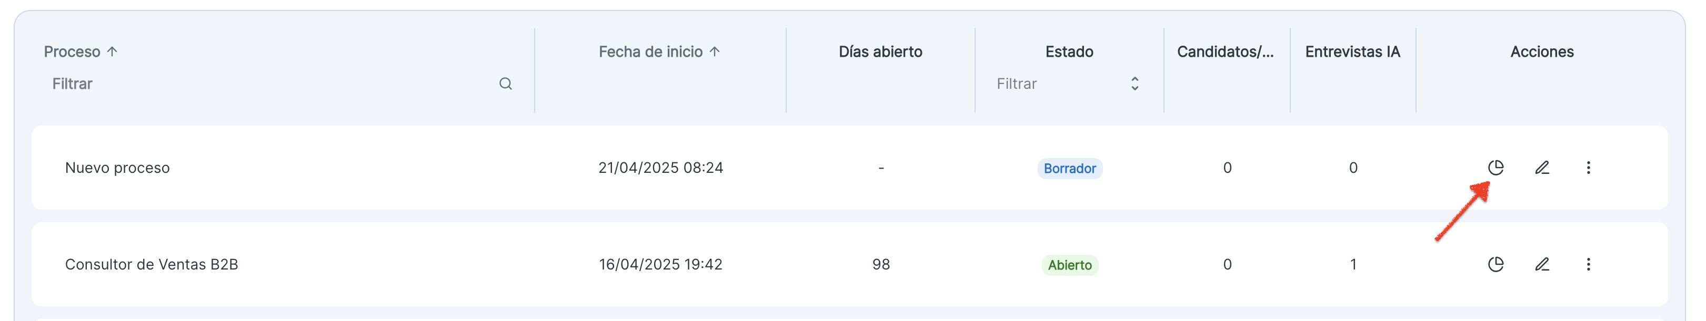Sort by Proceso column arrow
The width and height of the screenshot is (1706, 321).
[113, 51]
